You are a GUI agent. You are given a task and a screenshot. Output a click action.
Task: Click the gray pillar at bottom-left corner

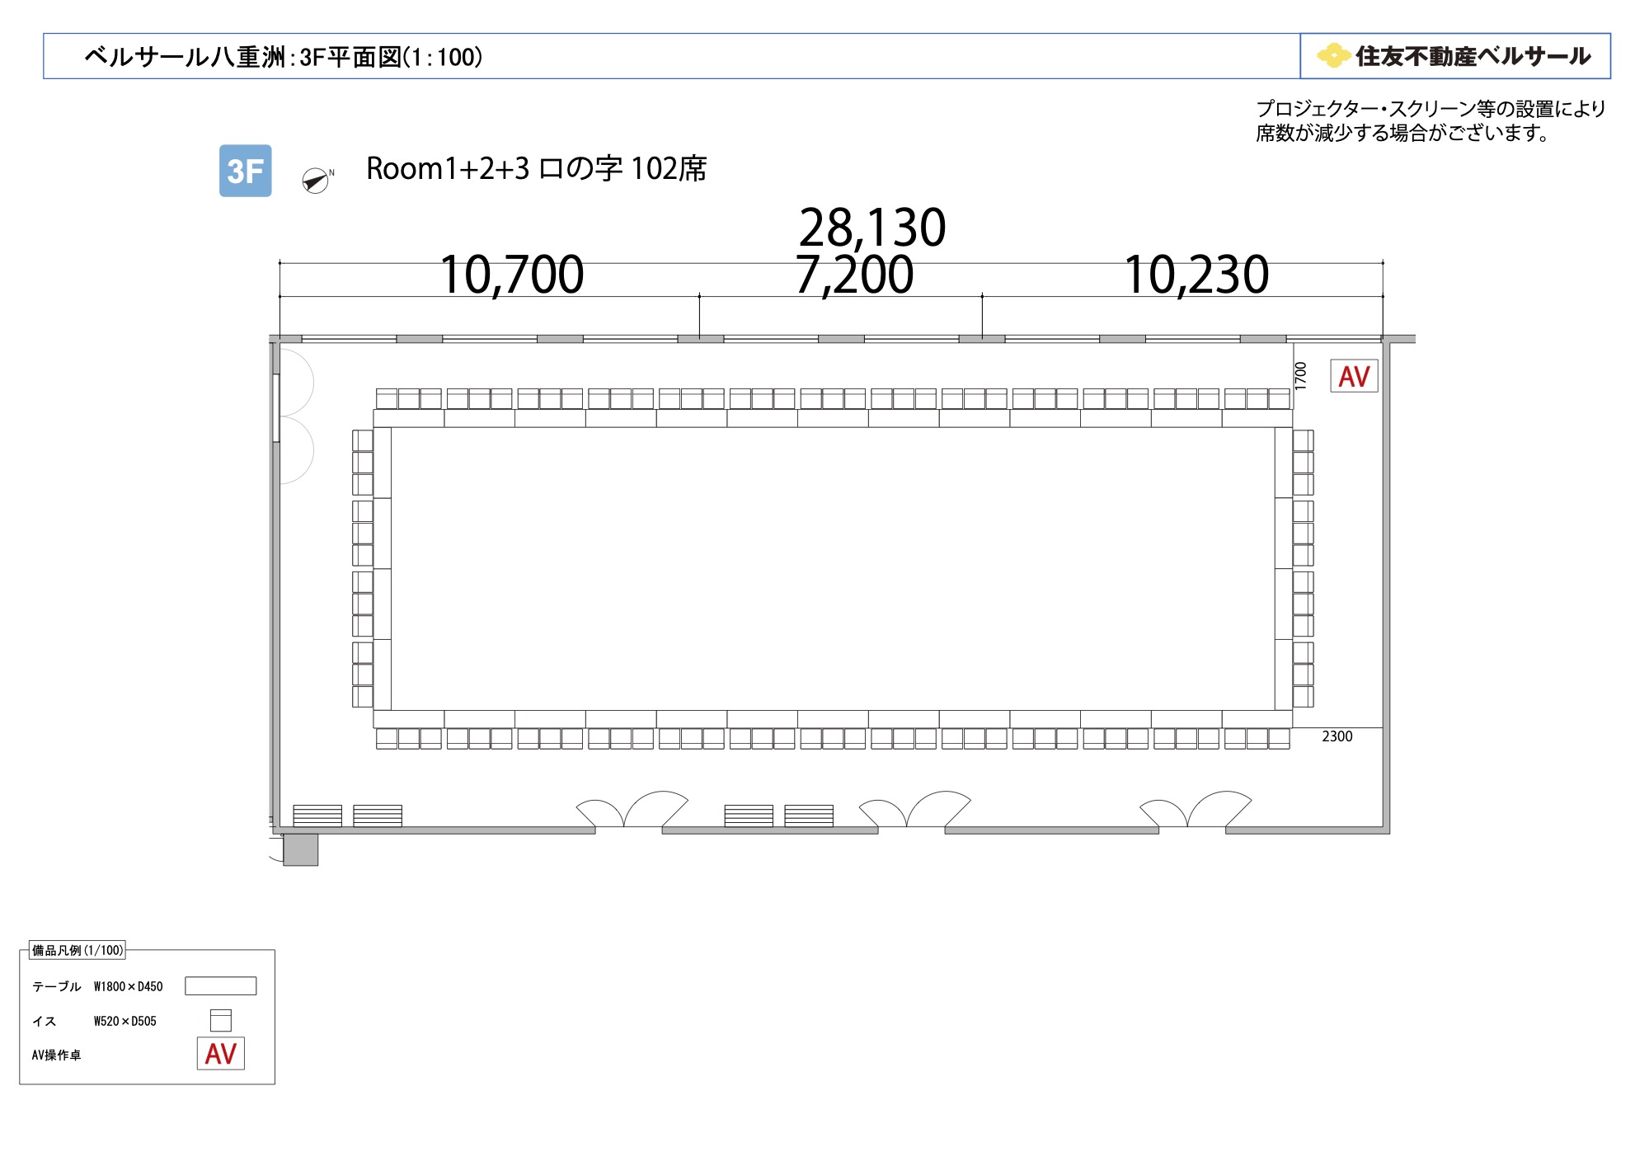pyautogui.click(x=301, y=849)
